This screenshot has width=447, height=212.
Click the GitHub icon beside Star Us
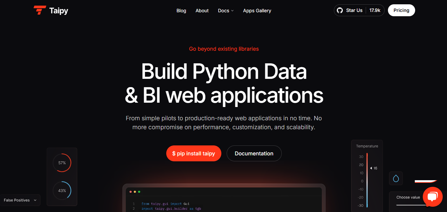[x=340, y=10]
